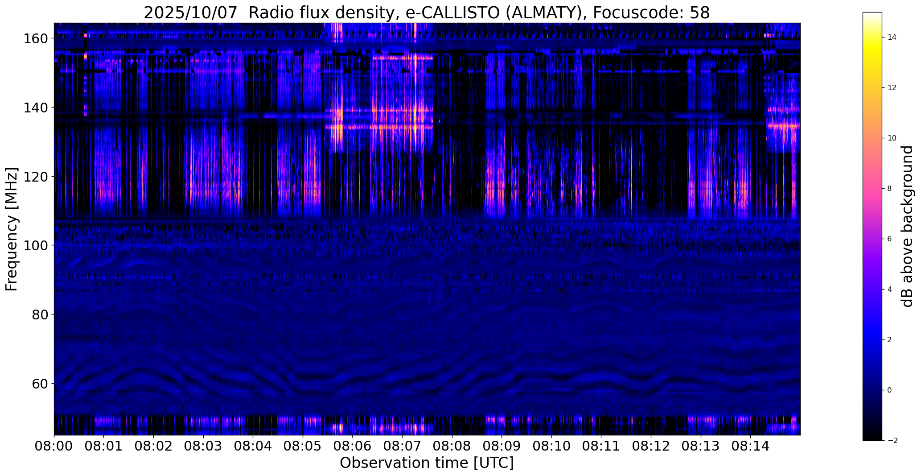921x476 pixels.
Task: Click the 08:12 time tick label
Action: (651, 446)
